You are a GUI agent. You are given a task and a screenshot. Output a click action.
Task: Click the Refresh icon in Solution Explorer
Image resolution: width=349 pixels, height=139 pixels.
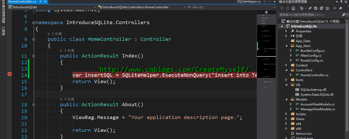pyautogui.click(x=316, y=8)
